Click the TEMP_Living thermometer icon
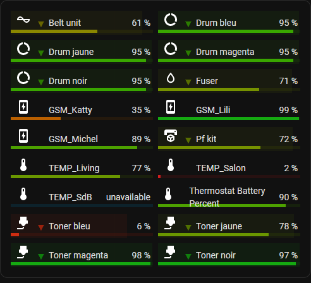This screenshot has height=283, width=311. pos(23,165)
